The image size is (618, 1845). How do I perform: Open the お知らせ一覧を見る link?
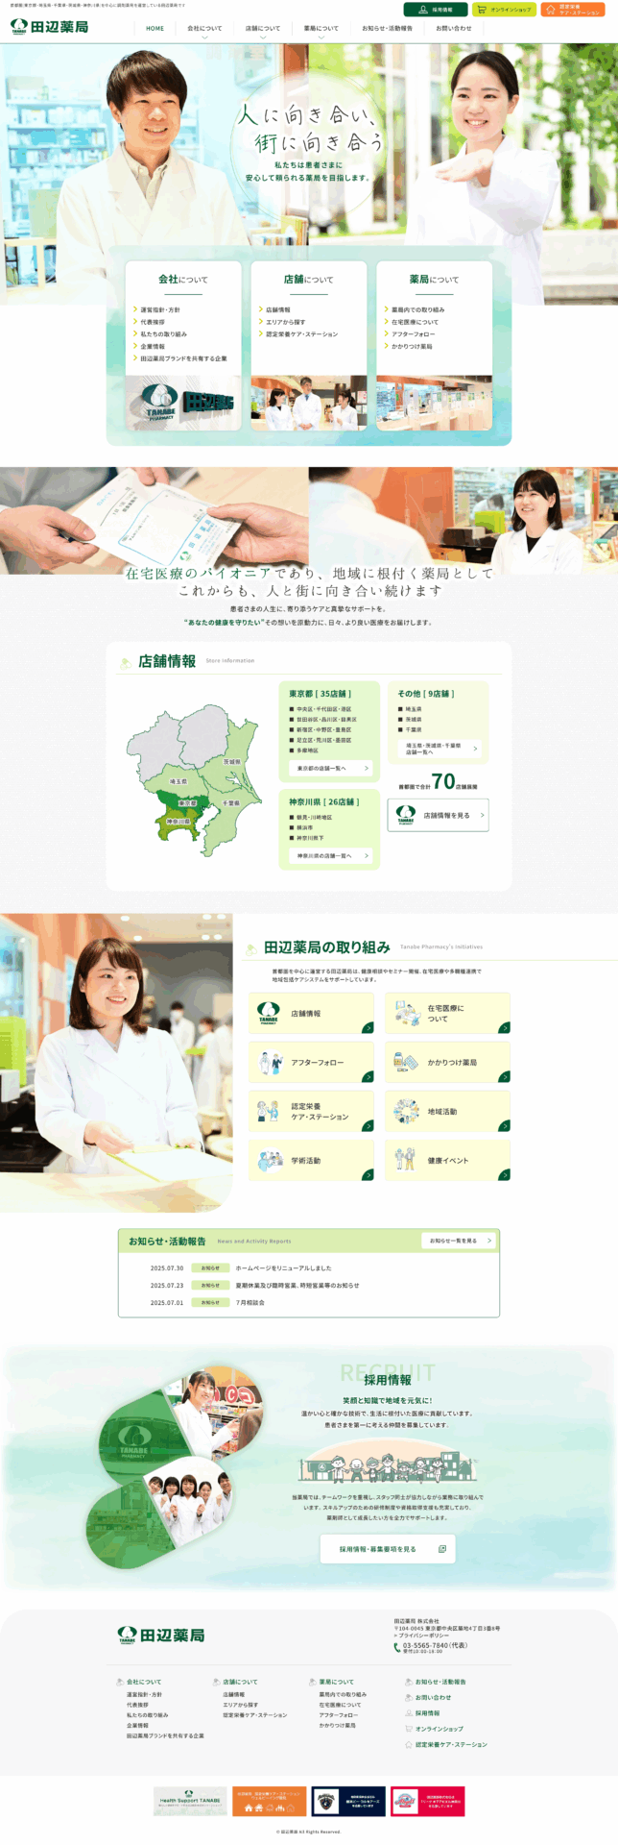click(x=459, y=1241)
